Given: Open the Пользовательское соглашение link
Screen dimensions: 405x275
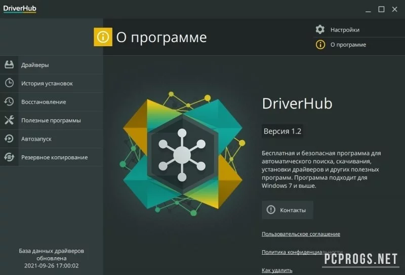Looking at the screenshot, I should (301, 234).
